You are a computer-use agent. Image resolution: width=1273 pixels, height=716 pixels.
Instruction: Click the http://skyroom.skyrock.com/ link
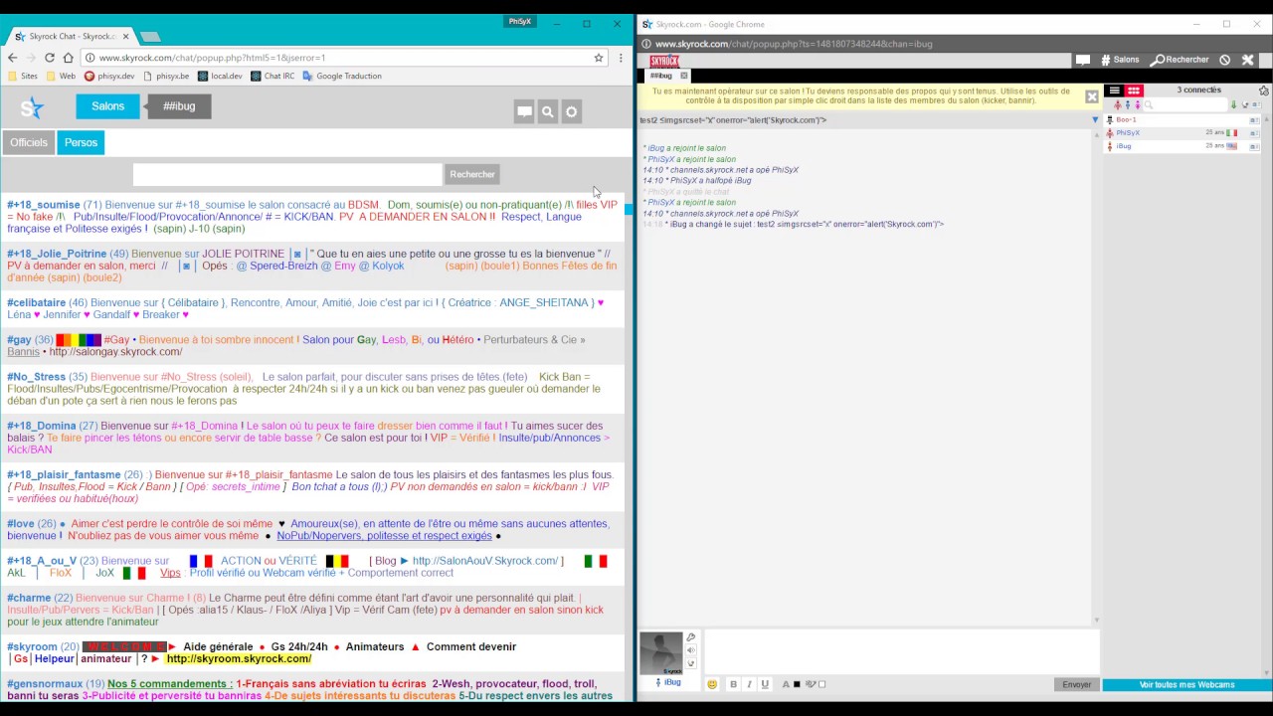click(239, 658)
